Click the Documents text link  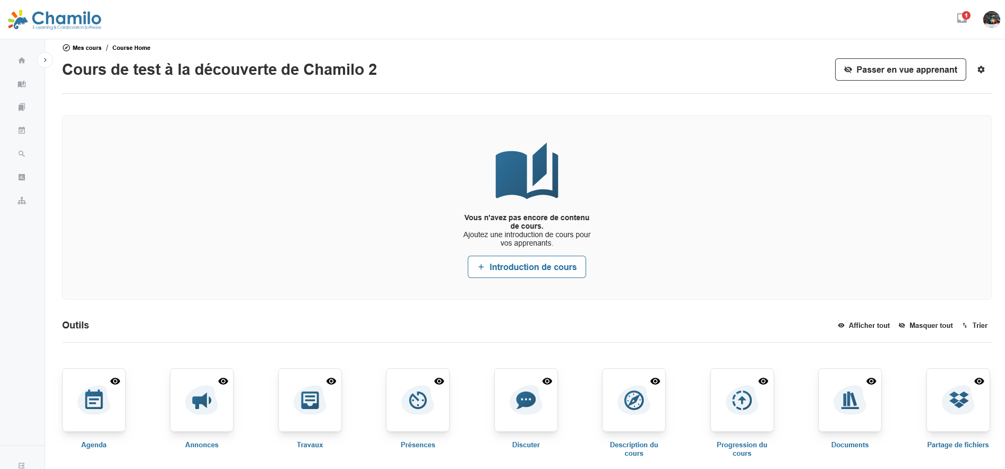(850, 445)
